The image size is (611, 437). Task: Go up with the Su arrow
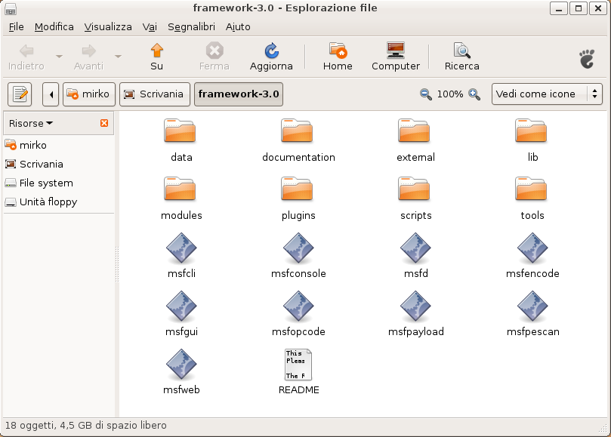pyautogui.click(x=156, y=57)
